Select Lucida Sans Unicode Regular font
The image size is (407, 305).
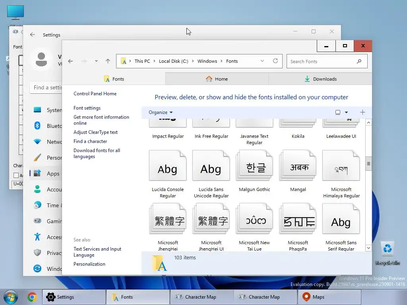click(x=211, y=174)
